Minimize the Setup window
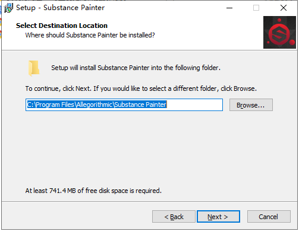 pos(229,8)
